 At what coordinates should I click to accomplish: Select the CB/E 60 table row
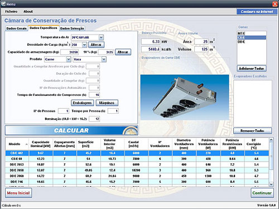coord(137,159)
